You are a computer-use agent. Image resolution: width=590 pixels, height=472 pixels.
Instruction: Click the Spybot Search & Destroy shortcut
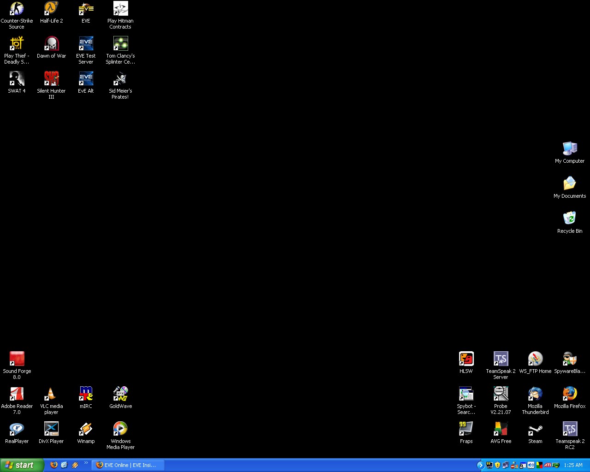pyautogui.click(x=466, y=401)
